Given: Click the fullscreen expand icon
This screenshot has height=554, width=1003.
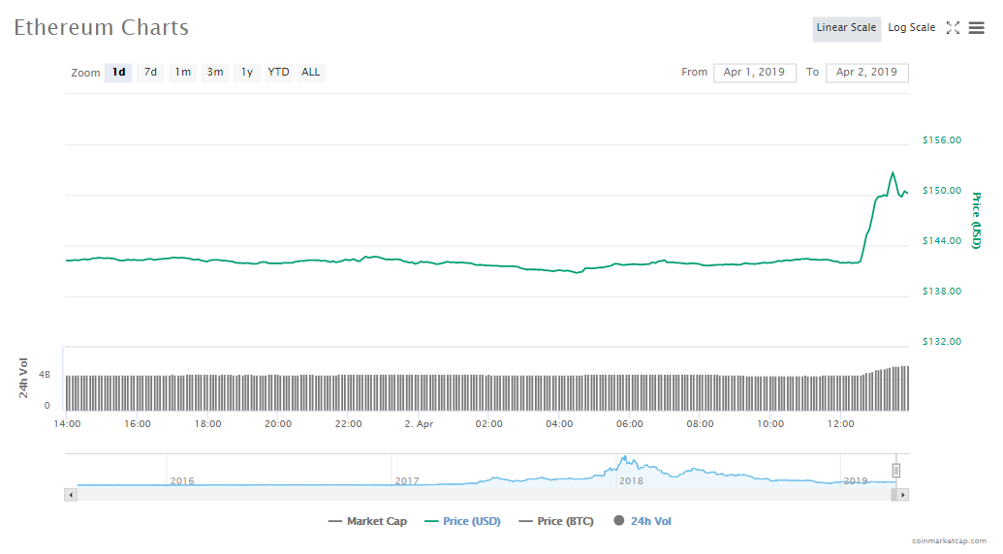Looking at the screenshot, I should click(953, 28).
